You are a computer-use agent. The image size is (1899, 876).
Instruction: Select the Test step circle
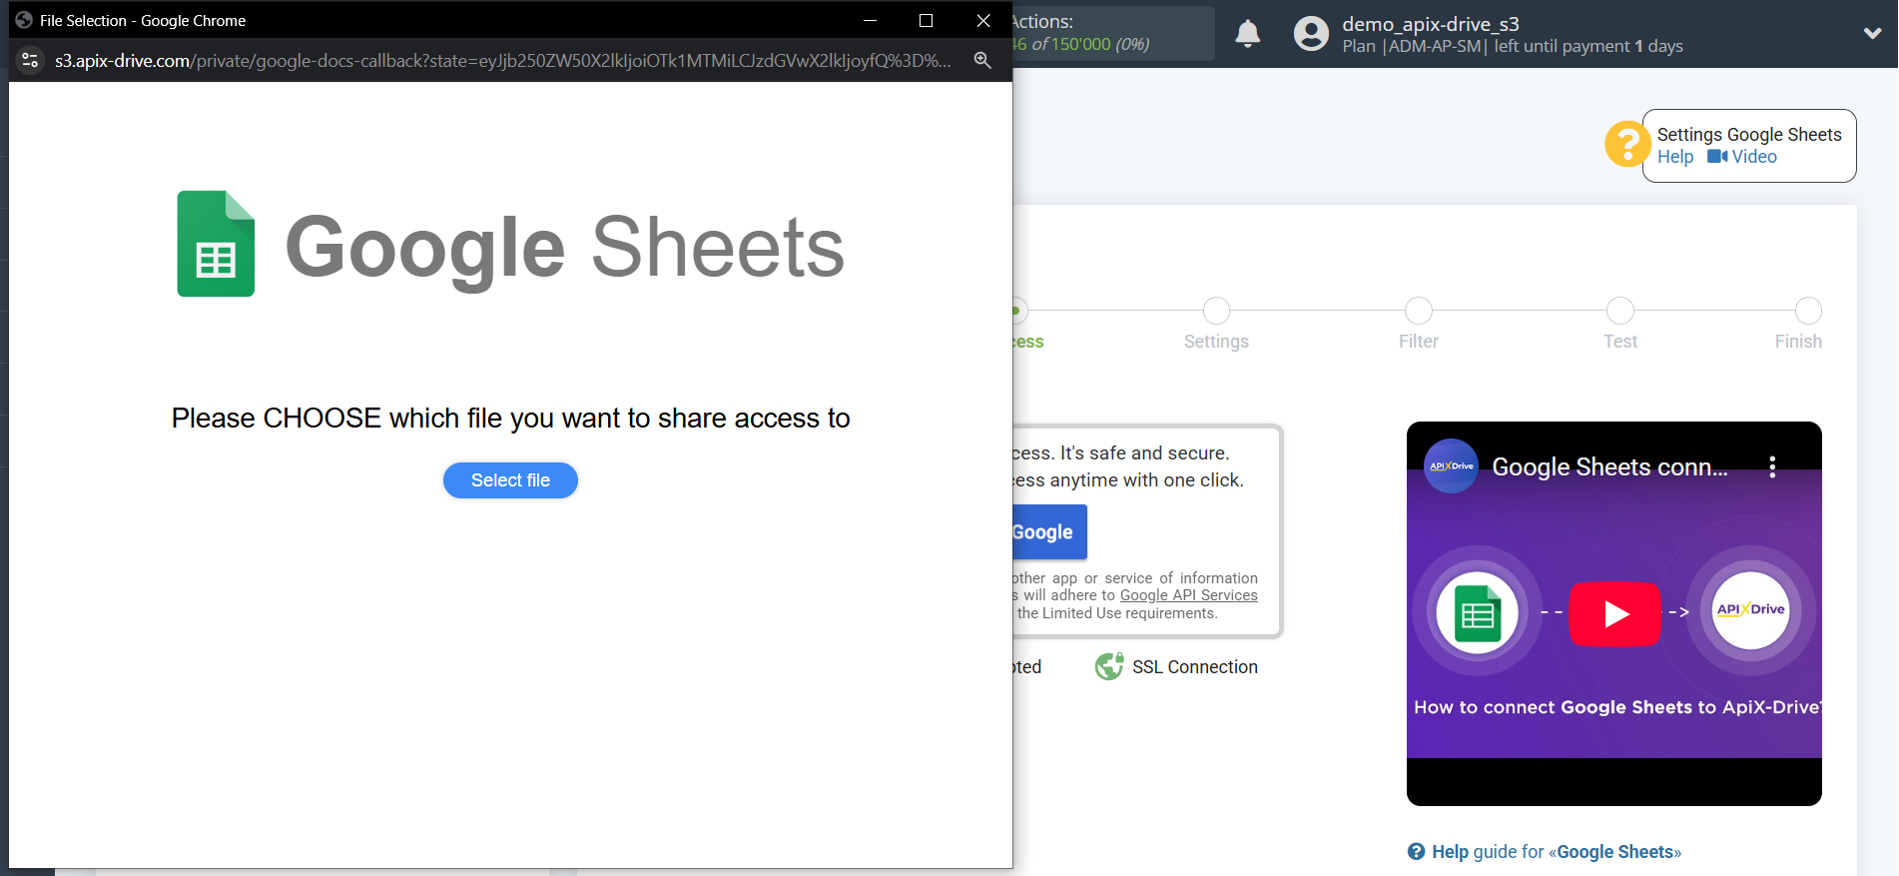tap(1619, 311)
